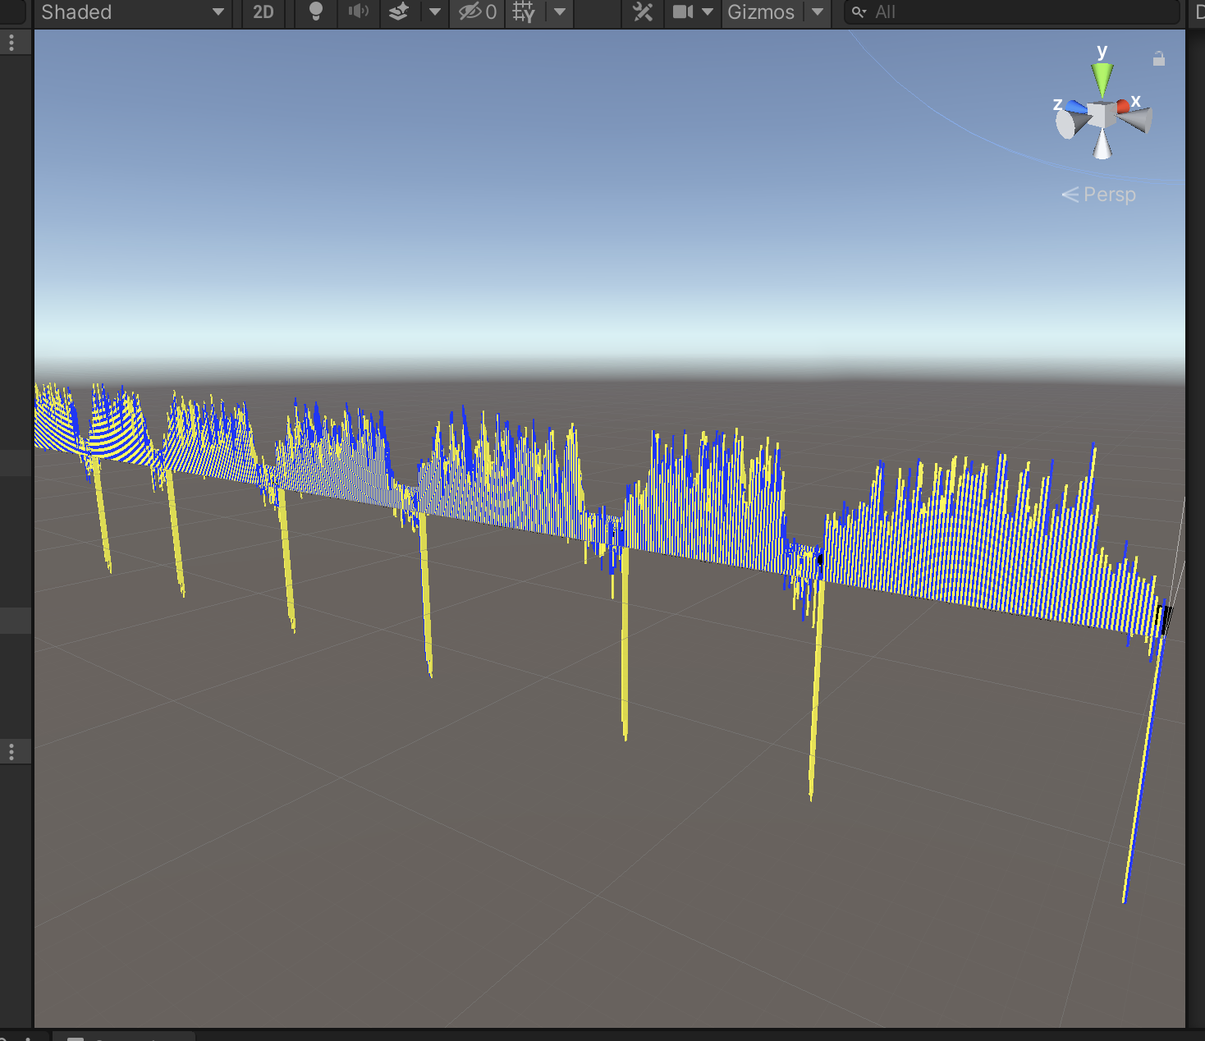1205x1041 pixels.
Task: Toggle scene lighting with the lightbulb icon
Action: [315, 12]
